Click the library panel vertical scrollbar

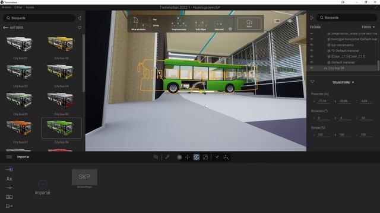click(84, 63)
